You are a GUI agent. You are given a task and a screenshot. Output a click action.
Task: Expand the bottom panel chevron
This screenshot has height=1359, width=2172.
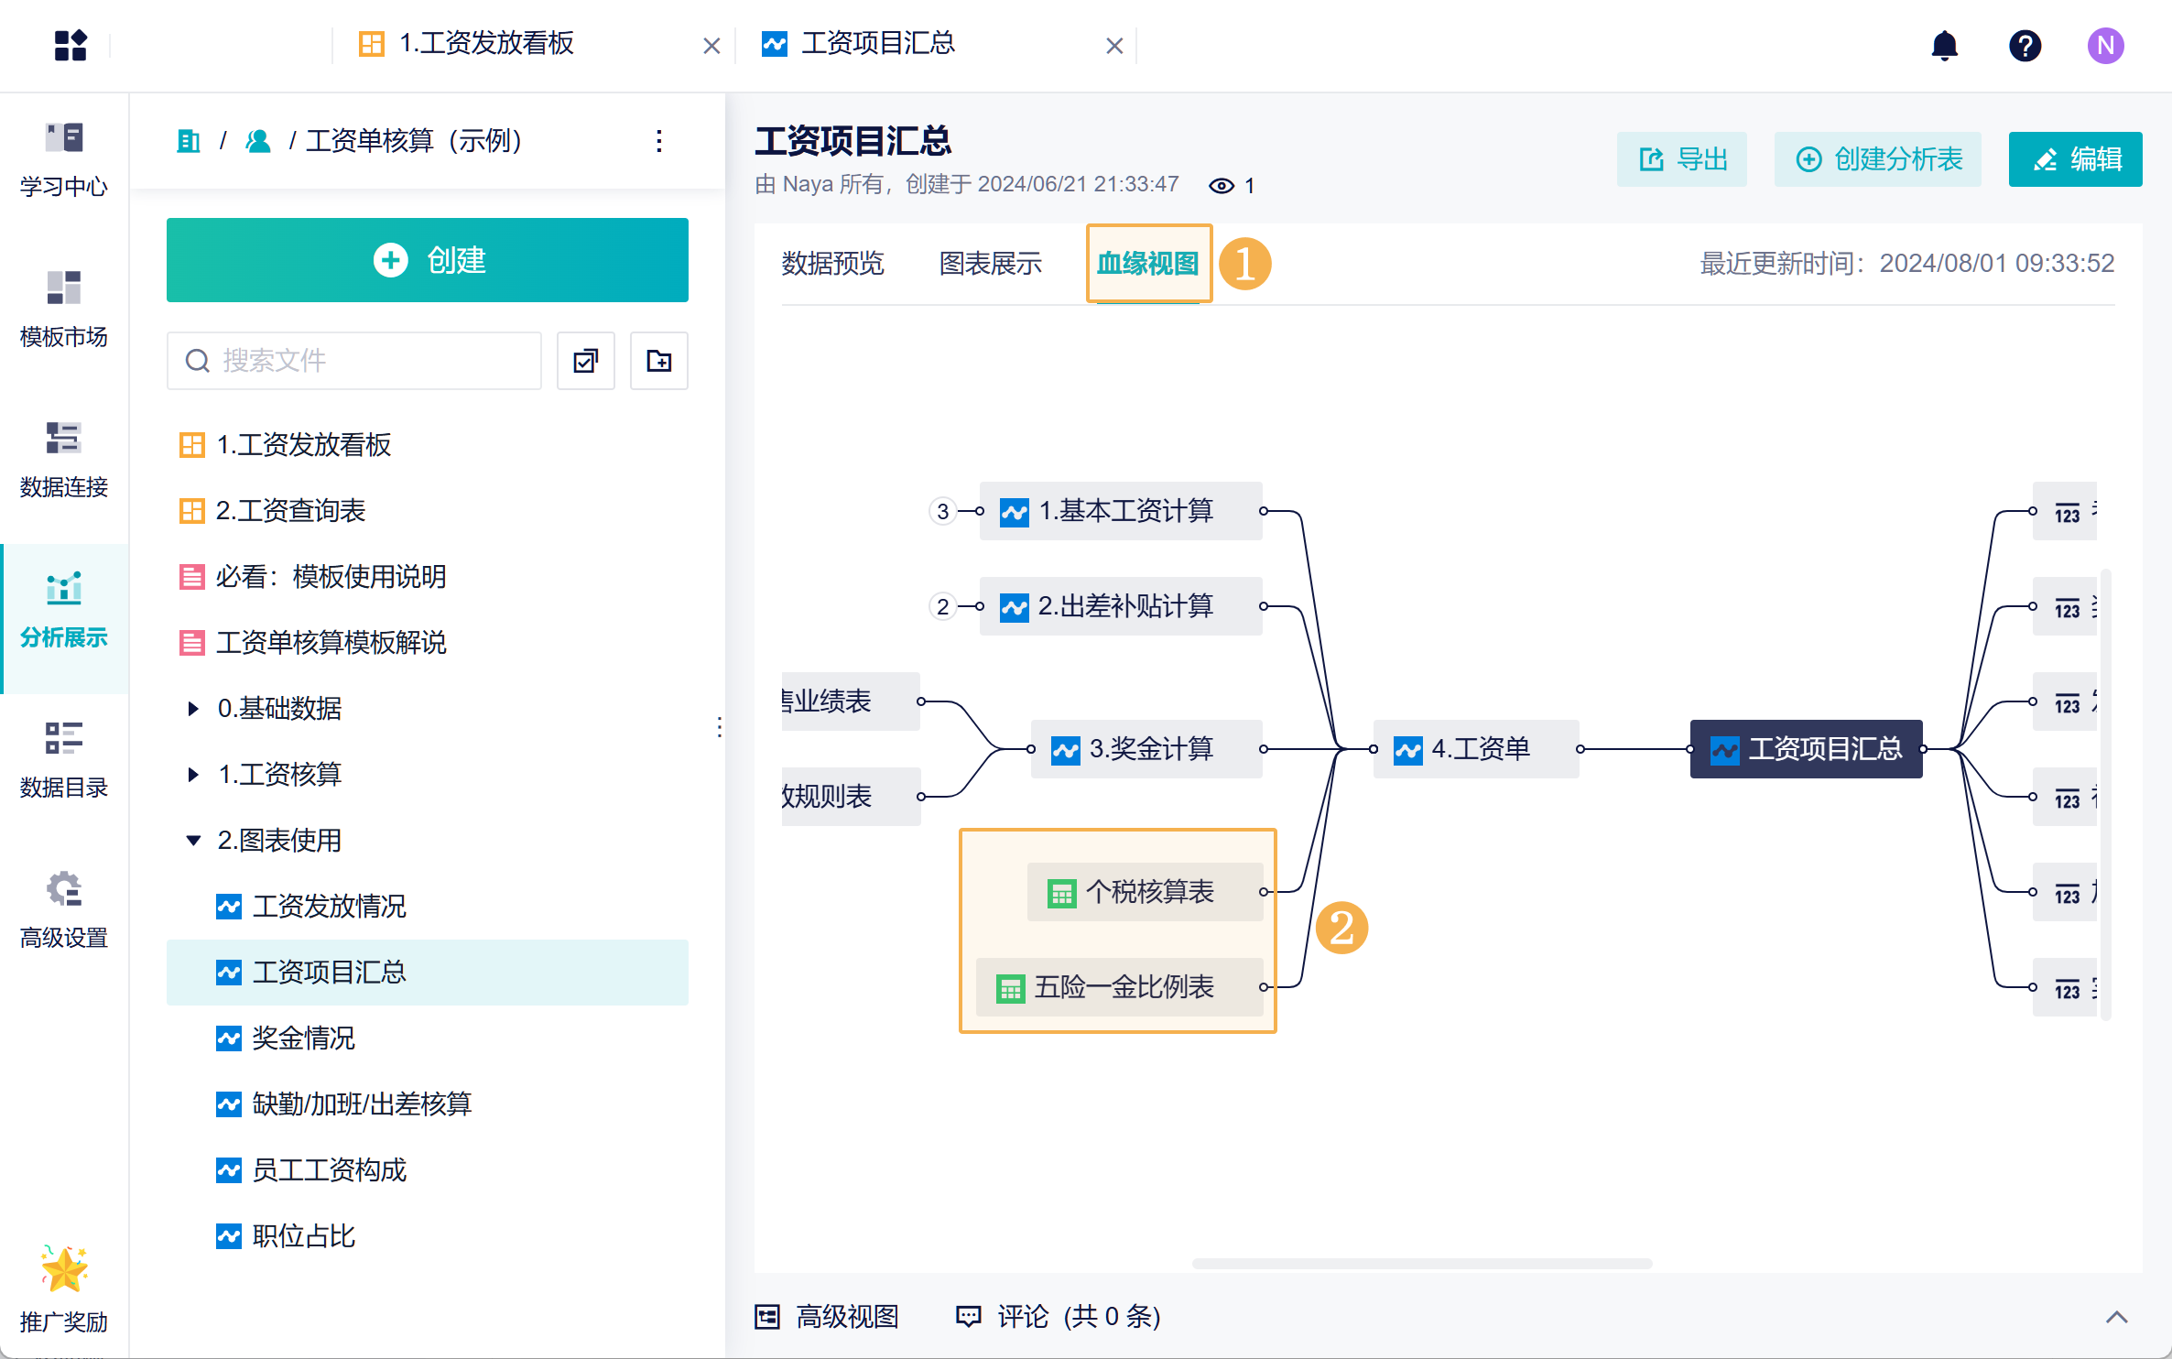(x=2116, y=1317)
